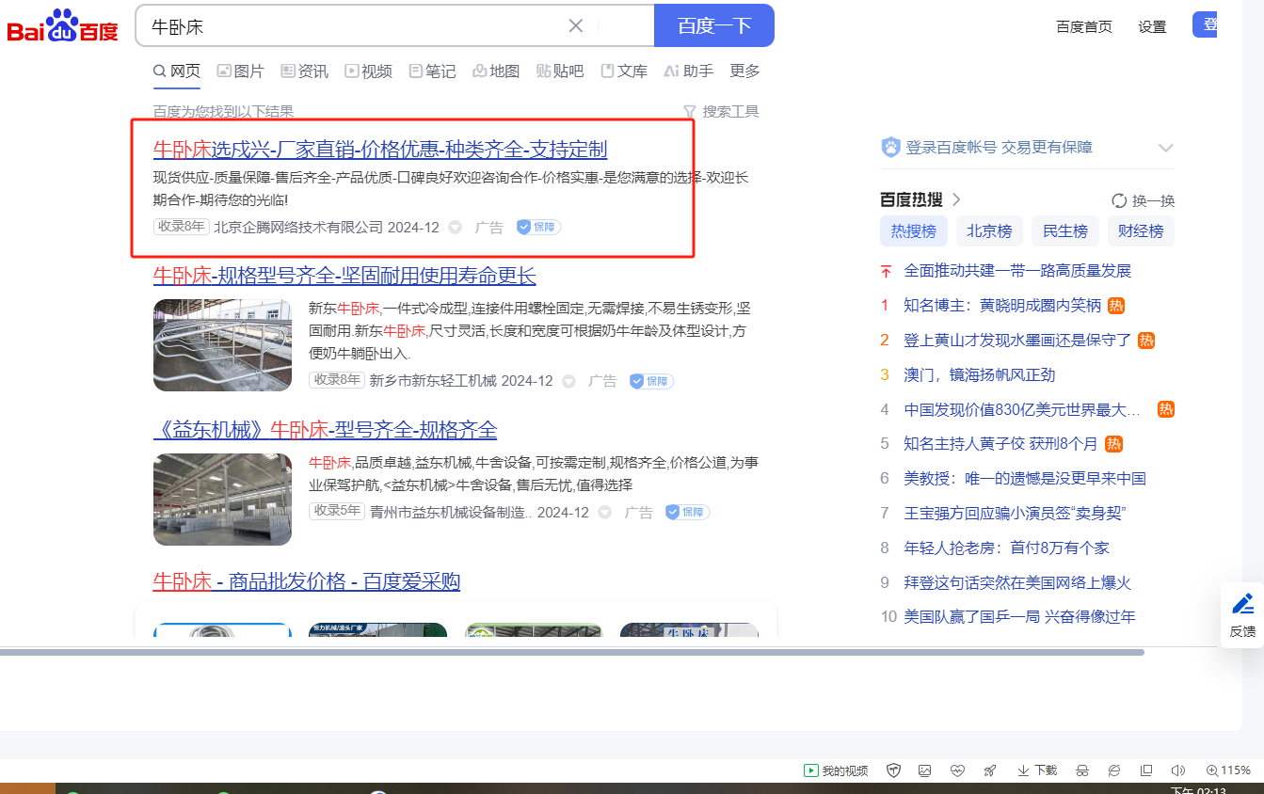Image resolution: width=1264 pixels, height=794 pixels.
Task: Click the heart-rate health icon in status bar
Action: click(957, 770)
